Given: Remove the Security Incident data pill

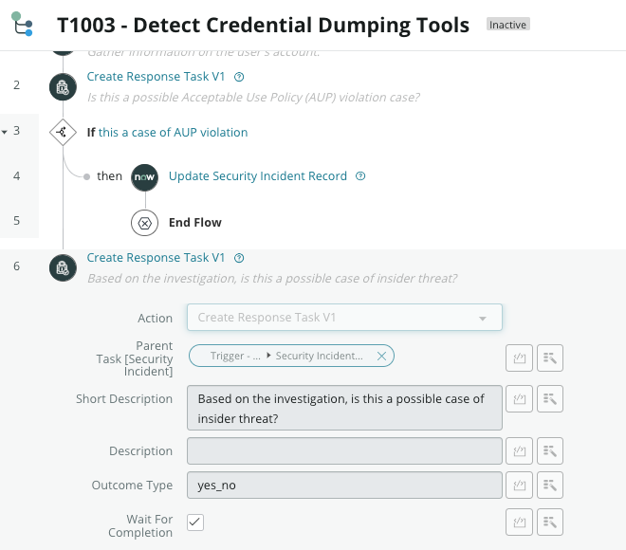Looking at the screenshot, I should (381, 356).
